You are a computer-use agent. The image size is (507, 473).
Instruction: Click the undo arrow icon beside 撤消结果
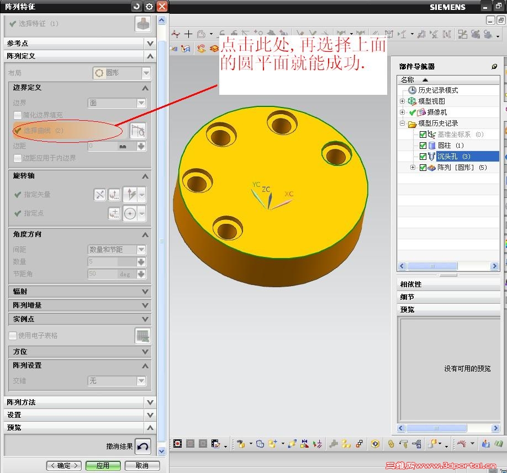click(143, 447)
